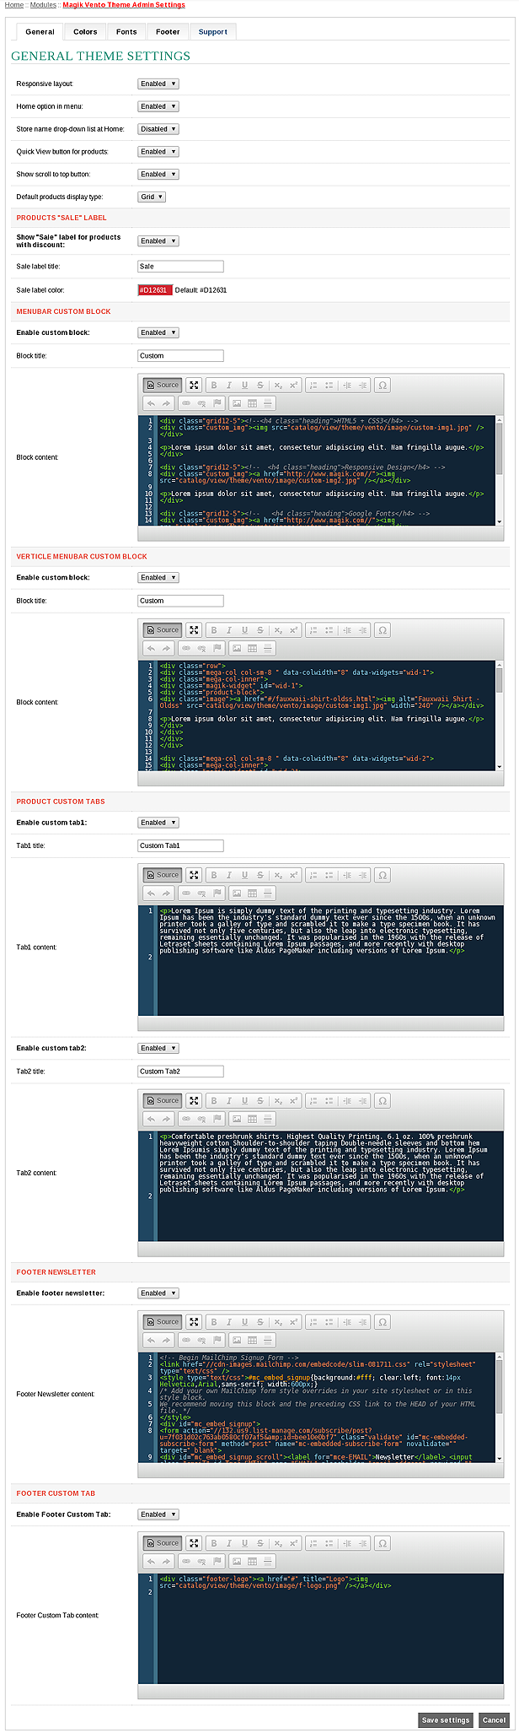Open Enable custom block dropdown under Verticle Menubar

(158, 578)
